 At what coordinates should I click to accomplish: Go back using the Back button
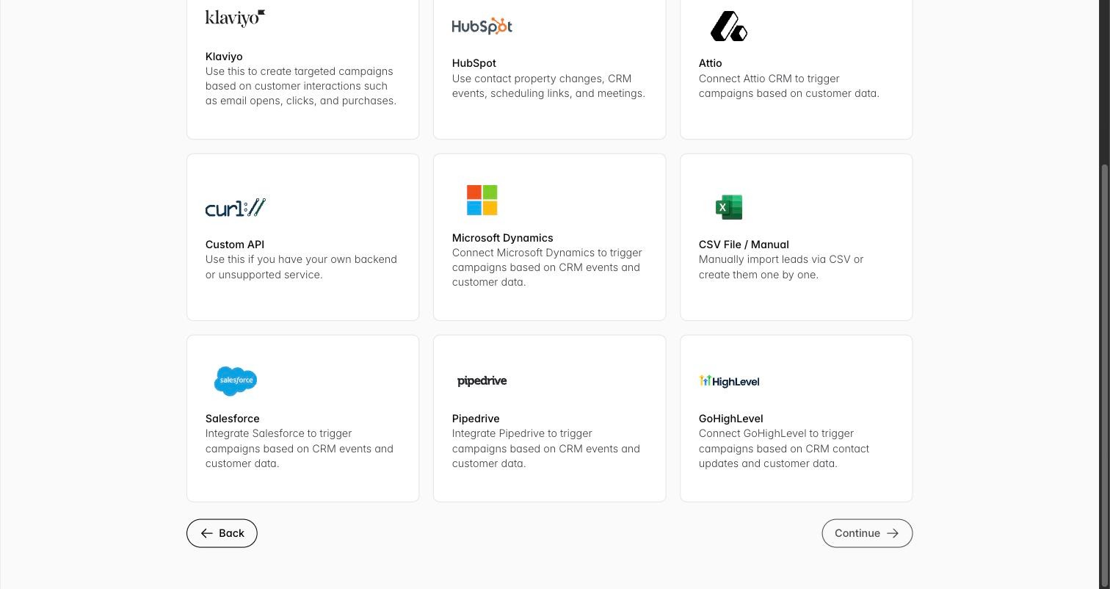pos(222,533)
